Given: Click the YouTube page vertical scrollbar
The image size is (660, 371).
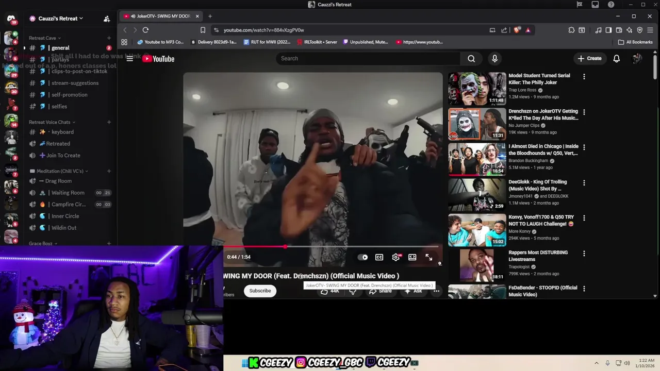Looking at the screenshot, I should 655,67.
